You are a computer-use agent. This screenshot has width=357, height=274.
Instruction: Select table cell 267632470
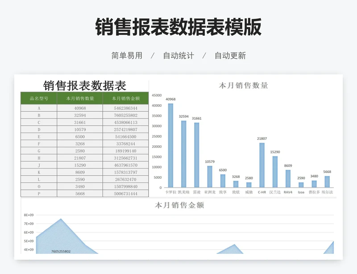tap(126, 179)
